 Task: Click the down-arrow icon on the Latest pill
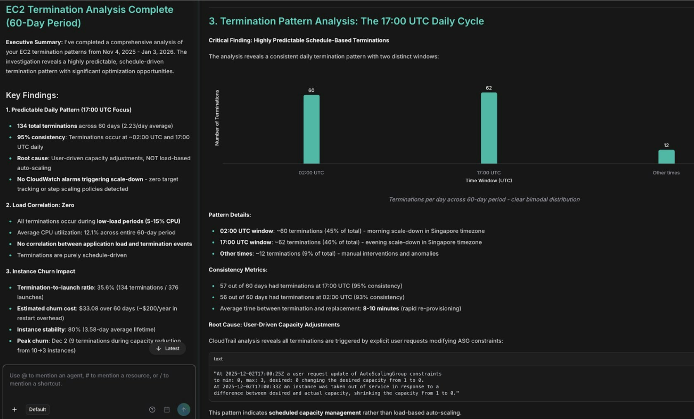click(x=159, y=348)
